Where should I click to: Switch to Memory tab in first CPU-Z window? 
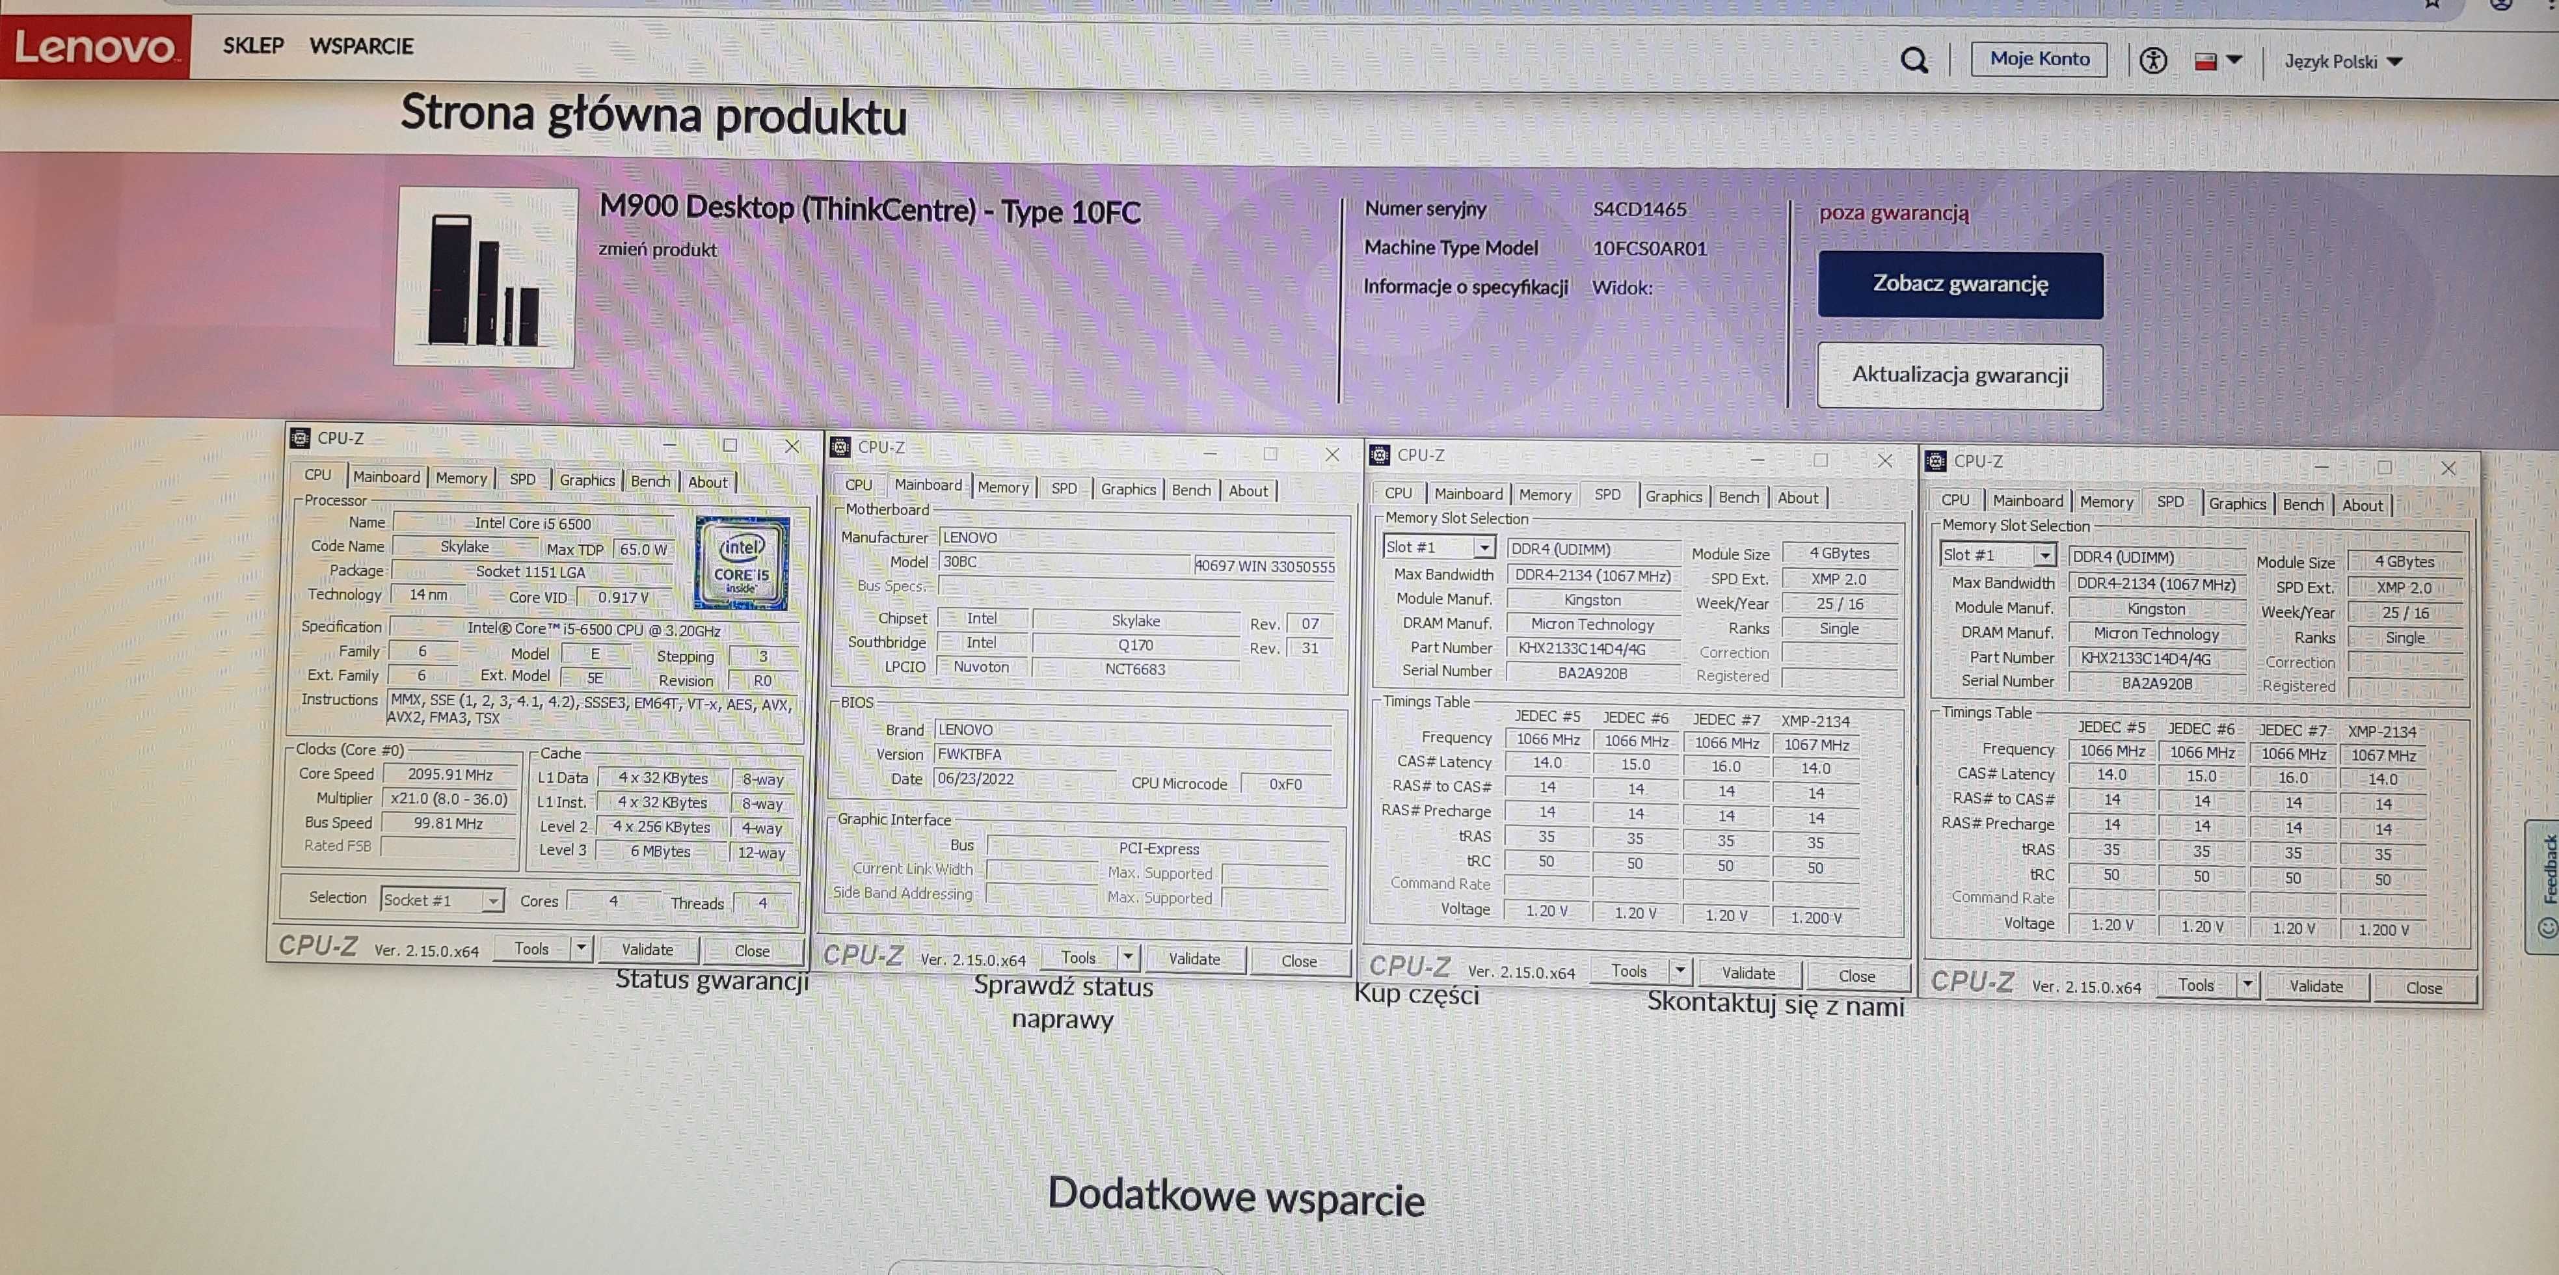point(461,478)
